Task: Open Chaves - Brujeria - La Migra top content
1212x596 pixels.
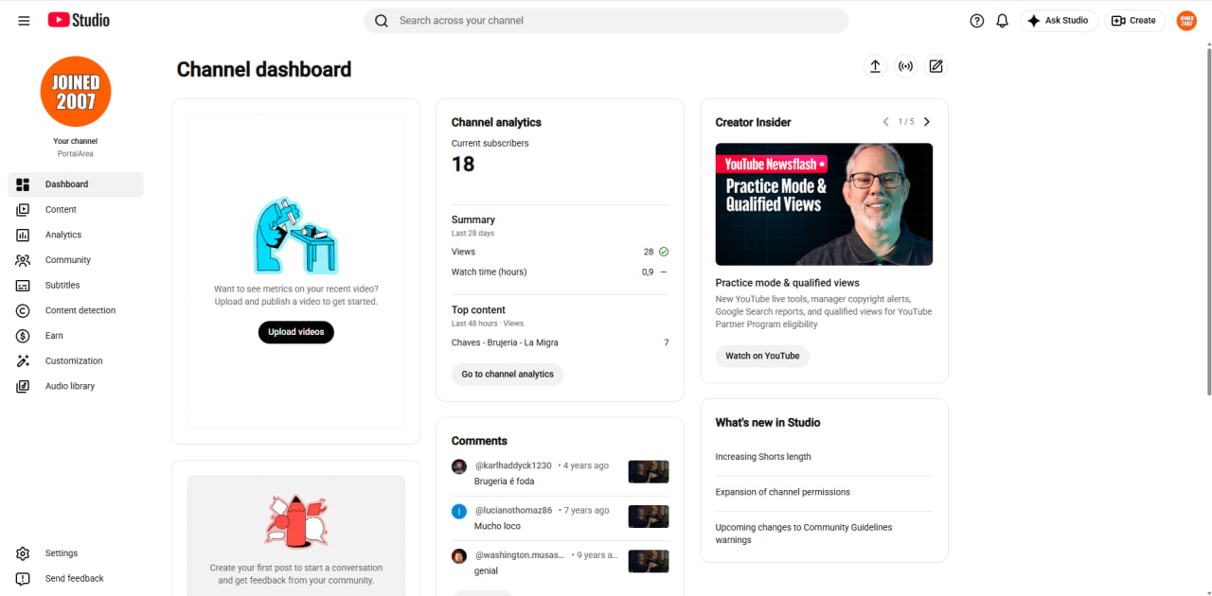Action: (505, 342)
